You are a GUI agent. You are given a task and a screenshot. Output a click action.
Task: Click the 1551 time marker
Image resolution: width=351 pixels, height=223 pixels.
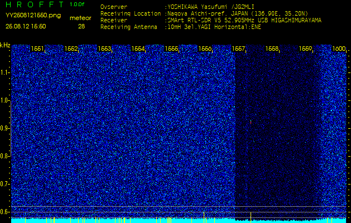coord(37,49)
